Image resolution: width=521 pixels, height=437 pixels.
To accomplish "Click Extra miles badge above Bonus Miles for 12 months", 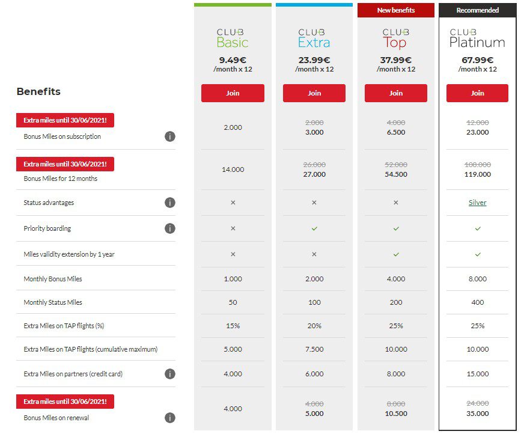I will [x=65, y=164].
